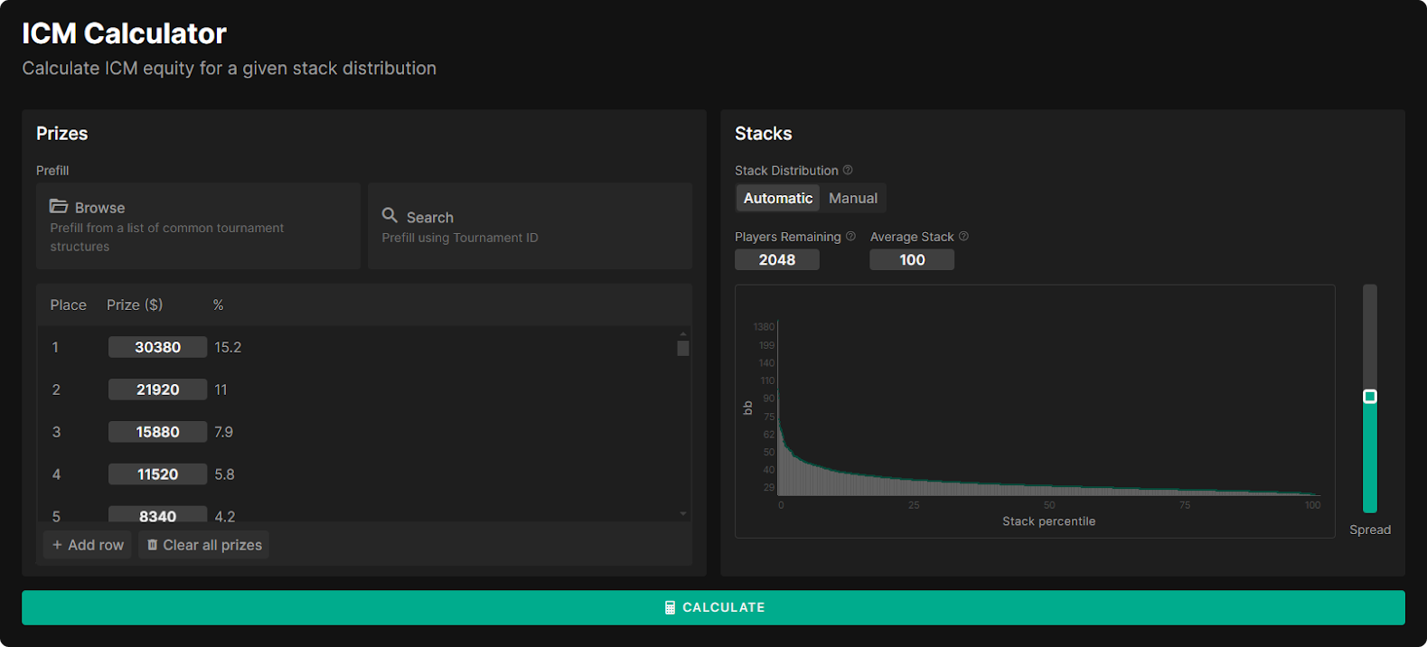Click the plus icon in Add row
This screenshot has height=647, width=1427.
[57, 545]
